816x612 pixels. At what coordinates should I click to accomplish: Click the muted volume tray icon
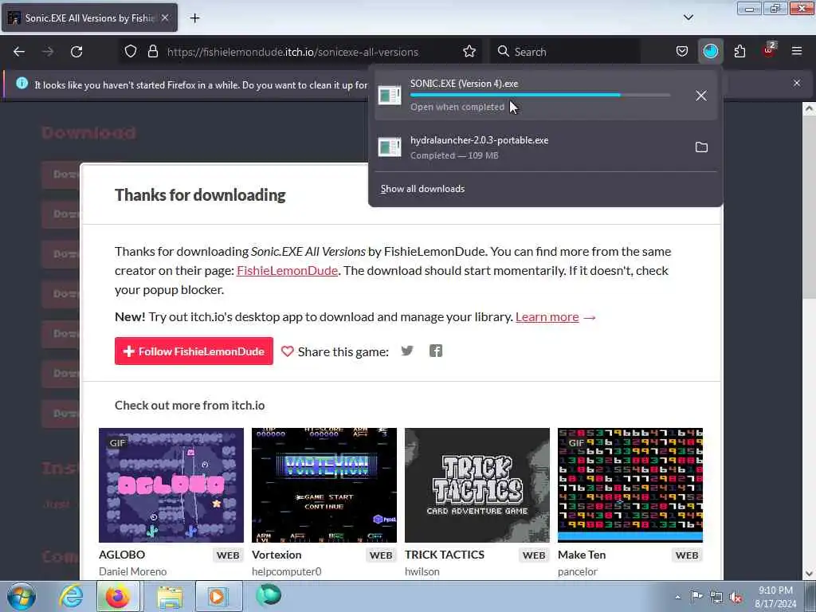736,598
